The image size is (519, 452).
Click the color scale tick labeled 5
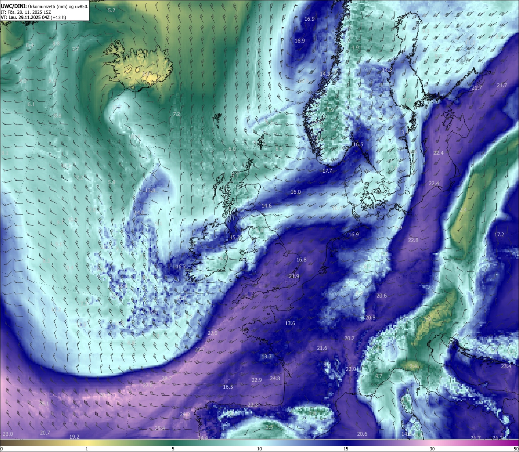[173, 449]
